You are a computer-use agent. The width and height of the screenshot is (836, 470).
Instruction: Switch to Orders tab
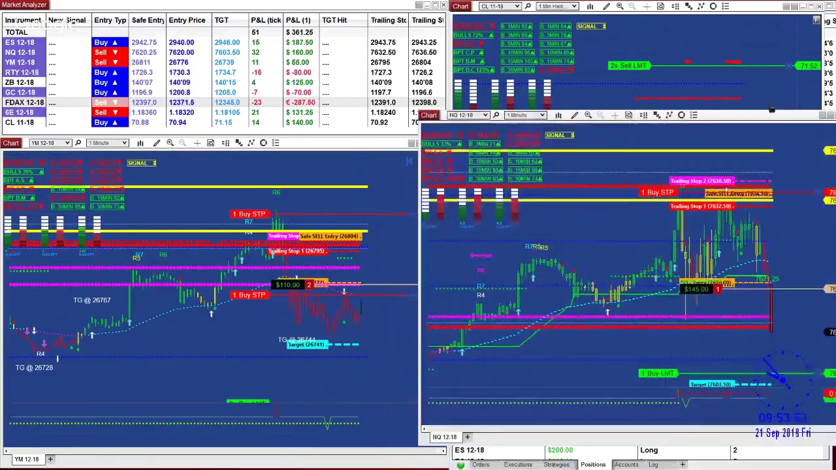click(481, 465)
